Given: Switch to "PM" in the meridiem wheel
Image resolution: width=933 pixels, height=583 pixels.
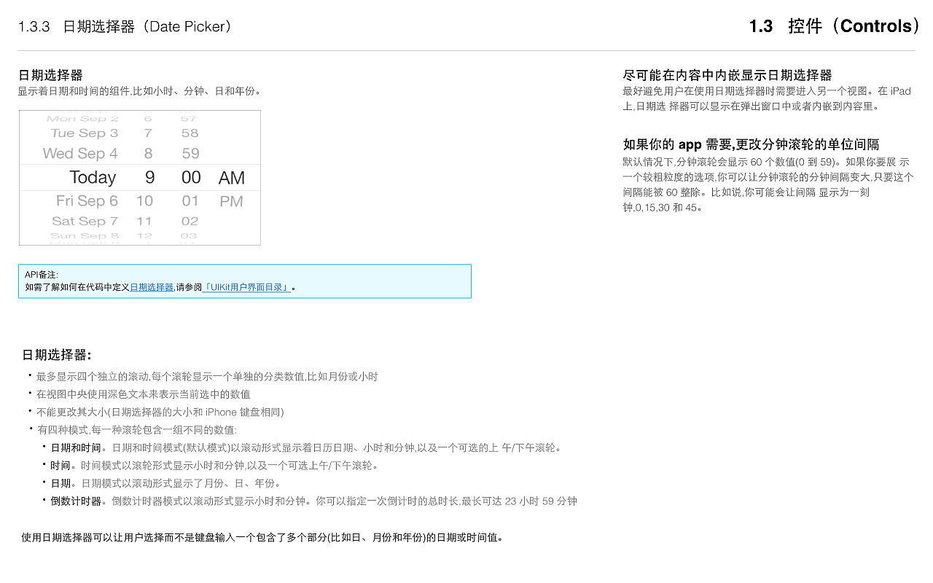Looking at the screenshot, I should coord(233,200).
